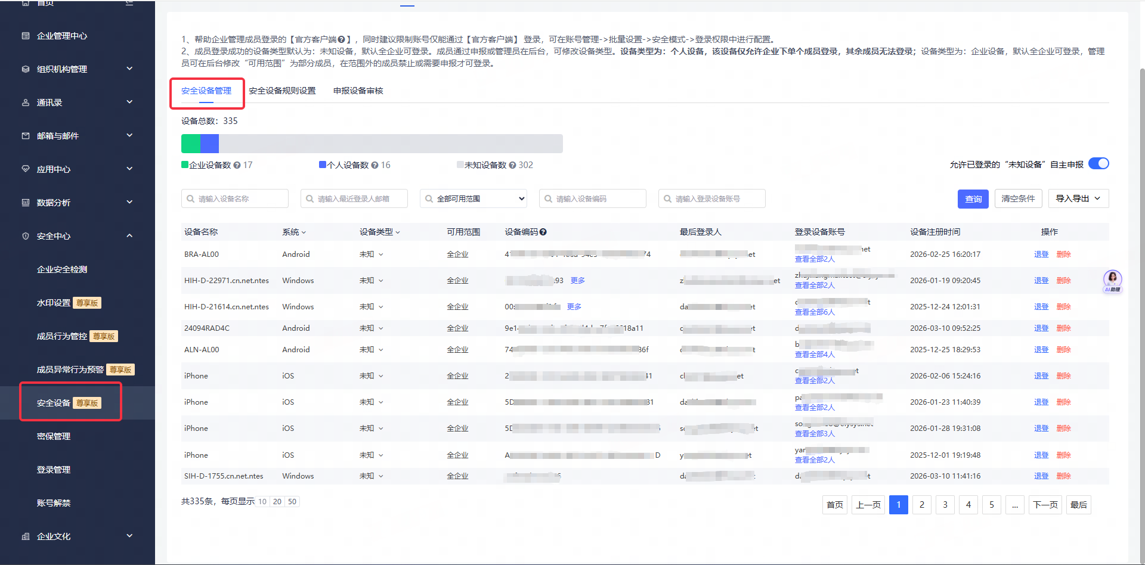Open the AI assistant avatar icon
The height and width of the screenshot is (565, 1145).
click(1112, 281)
